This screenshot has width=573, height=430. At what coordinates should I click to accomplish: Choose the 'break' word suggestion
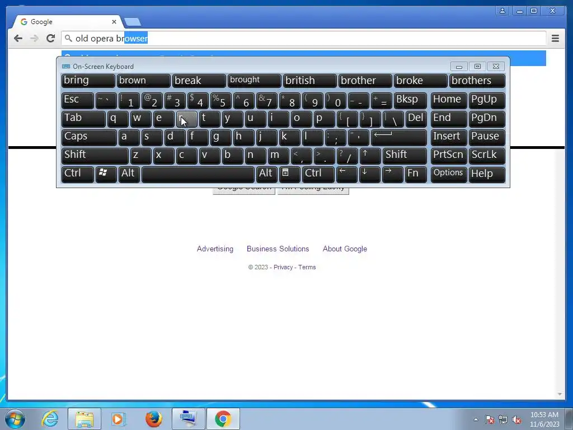click(199, 81)
